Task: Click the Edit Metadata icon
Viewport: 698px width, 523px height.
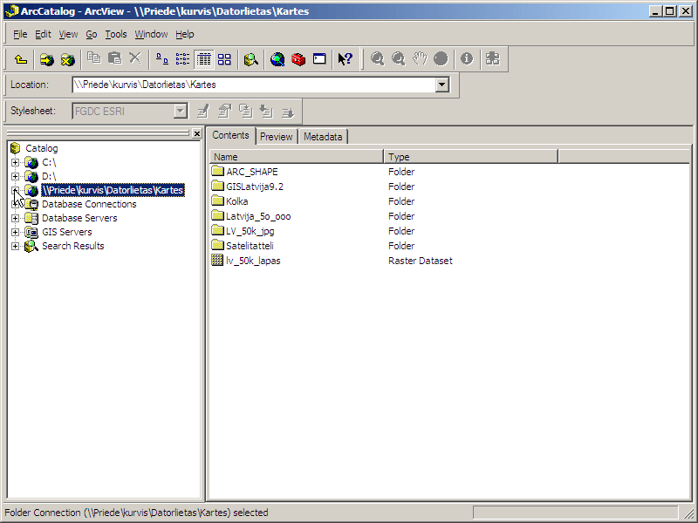Action: 203,112
